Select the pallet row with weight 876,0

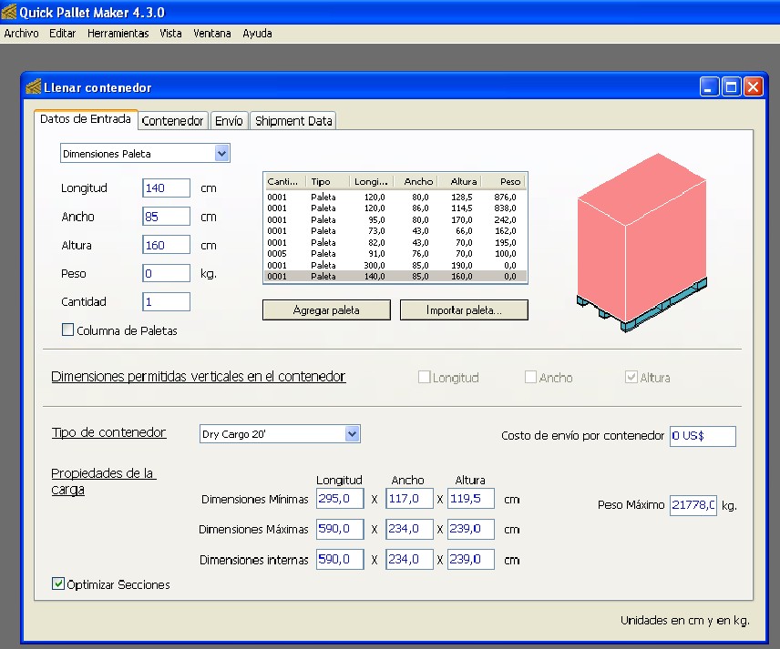pos(395,197)
